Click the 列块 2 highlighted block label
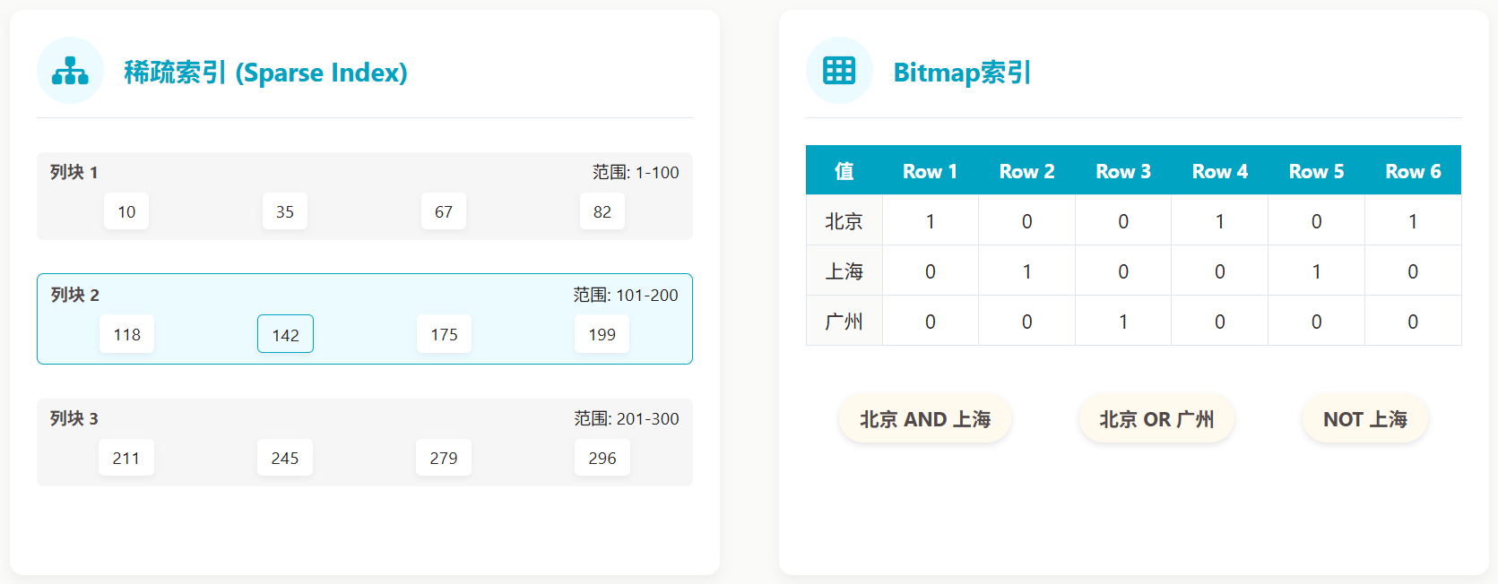1498x584 pixels. [75, 295]
